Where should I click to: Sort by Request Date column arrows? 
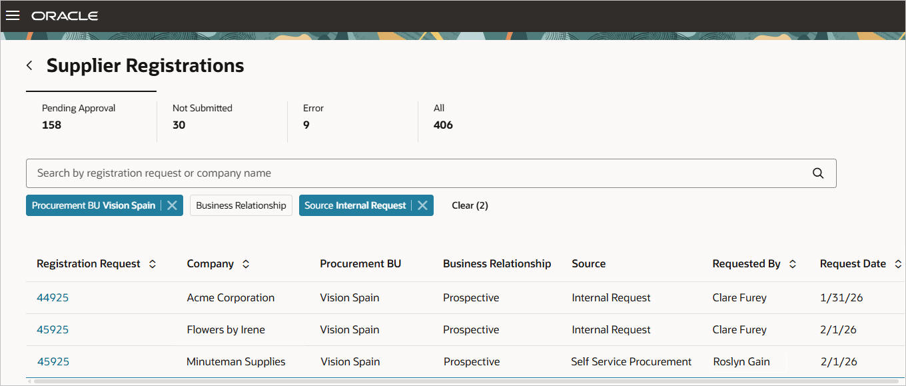click(898, 264)
